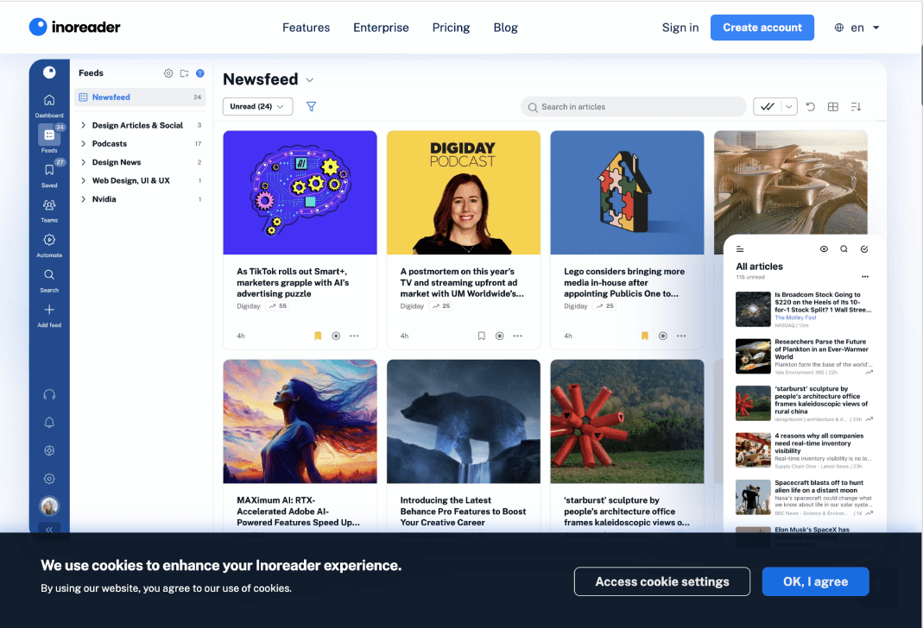This screenshot has width=923, height=628.
Task: Click the Add feed plus icon
Action: click(x=49, y=310)
